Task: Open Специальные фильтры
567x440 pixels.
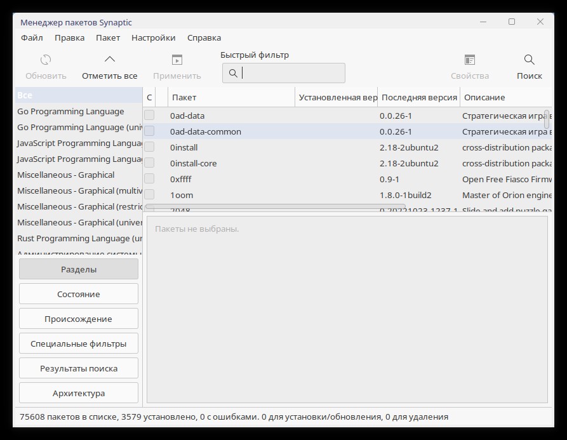Action: tap(79, 343)
